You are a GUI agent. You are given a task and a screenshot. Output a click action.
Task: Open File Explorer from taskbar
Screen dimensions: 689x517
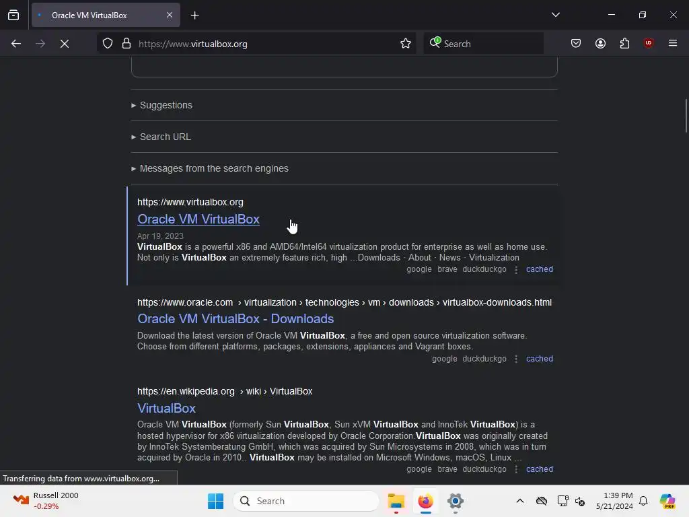[396, 501]
